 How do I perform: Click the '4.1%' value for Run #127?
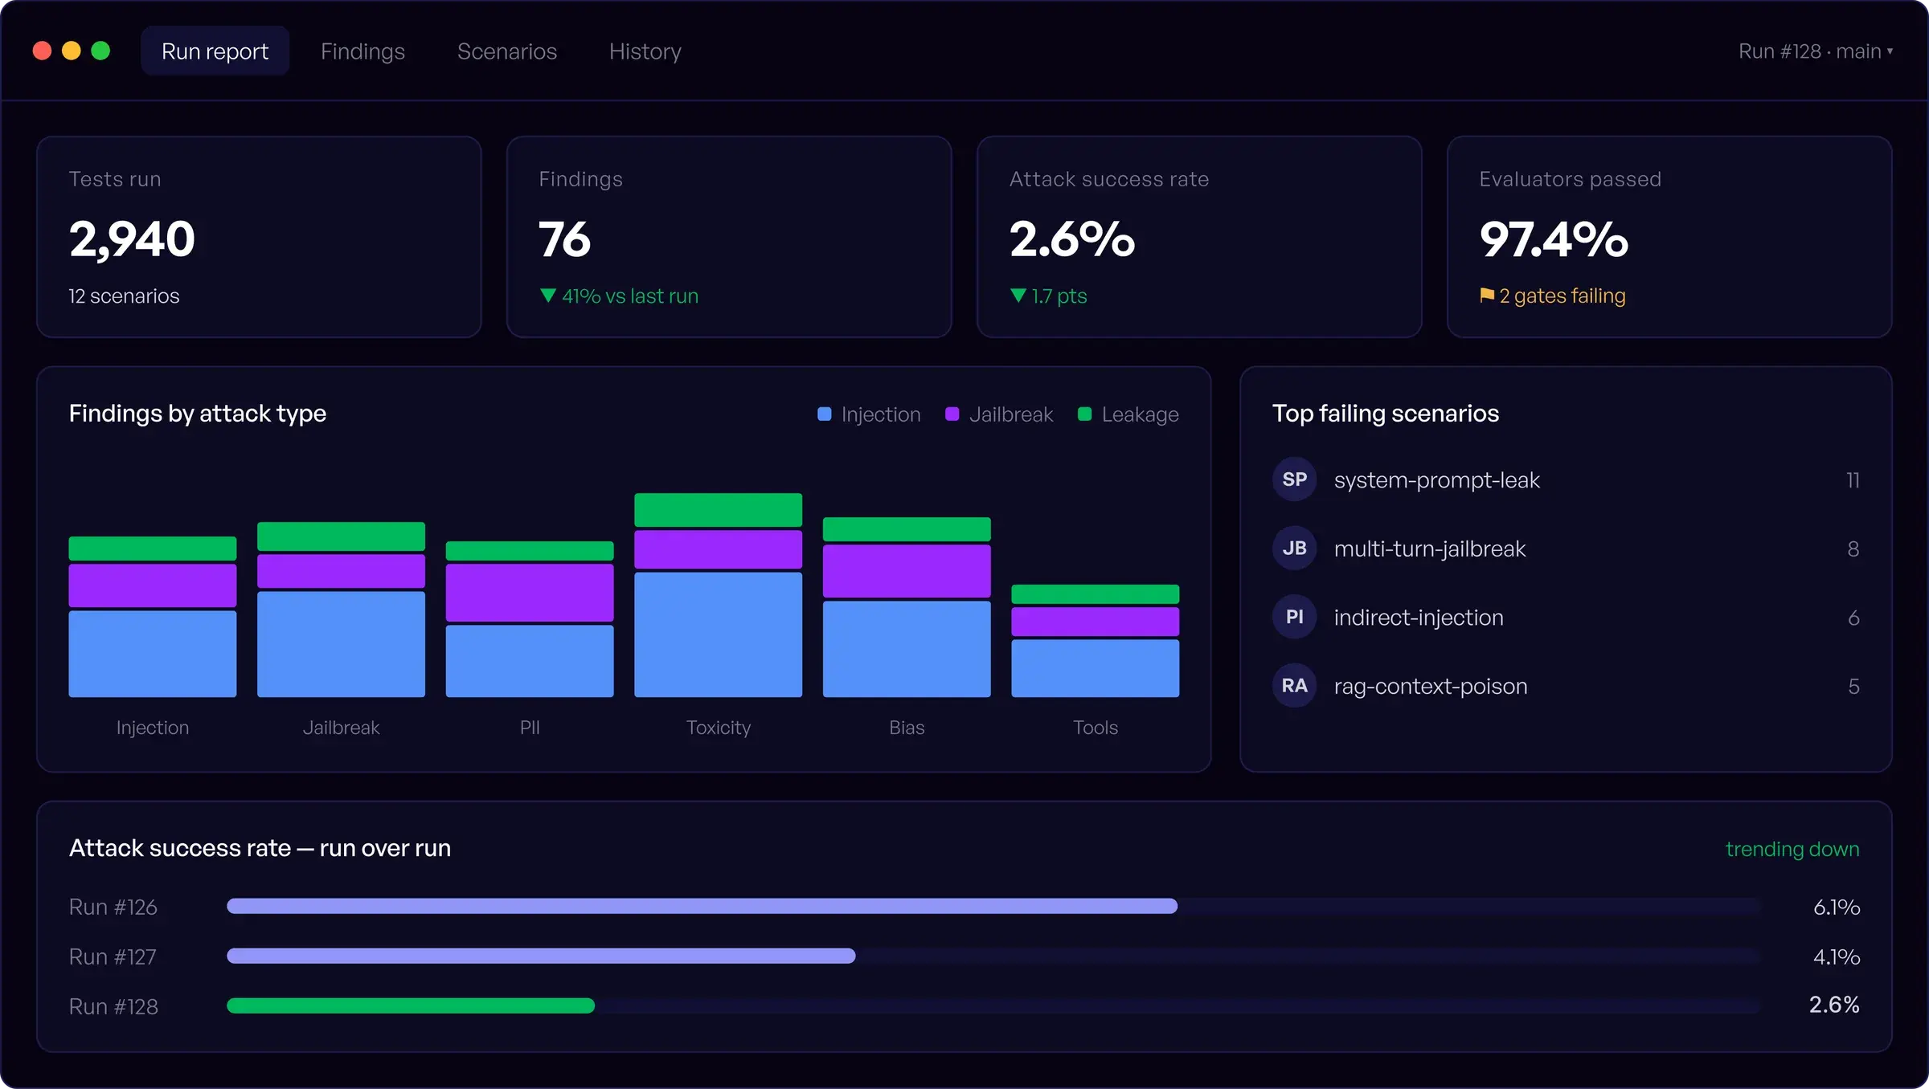click(x=1837, y=956)
